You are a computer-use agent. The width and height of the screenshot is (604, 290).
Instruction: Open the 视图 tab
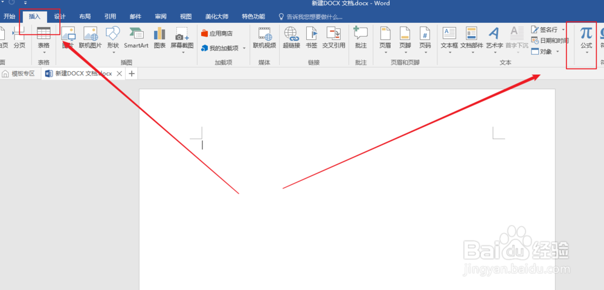coord(186,16)
